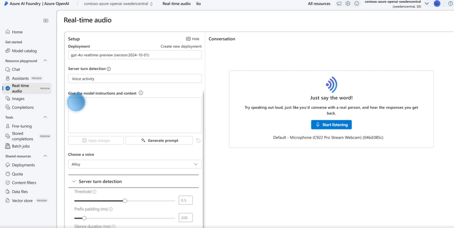
Task: Click the feedback smiley icon in header
Action: point(356,4)
